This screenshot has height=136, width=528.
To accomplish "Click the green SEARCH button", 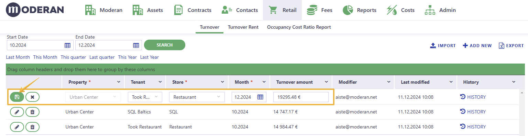I will pos(165,45).
